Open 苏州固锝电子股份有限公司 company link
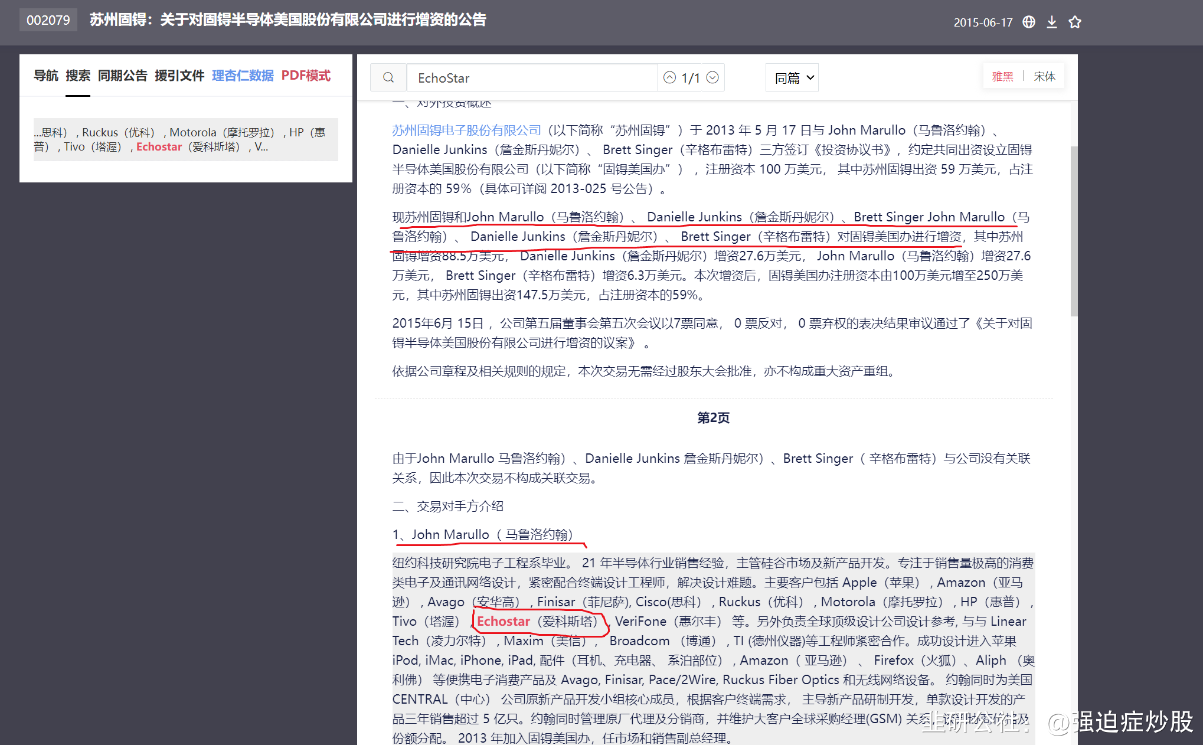The width and height of the screenshot is (1203, 745). [466, 130]
